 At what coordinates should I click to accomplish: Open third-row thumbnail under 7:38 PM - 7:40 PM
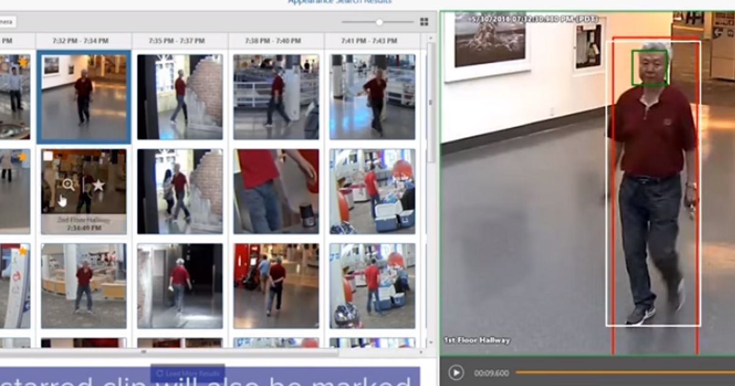(276, 286)
